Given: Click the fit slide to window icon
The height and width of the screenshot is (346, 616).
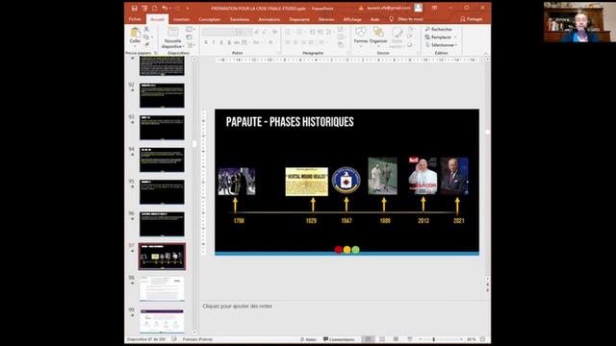Looking at the screenshot, I should 483,339.
